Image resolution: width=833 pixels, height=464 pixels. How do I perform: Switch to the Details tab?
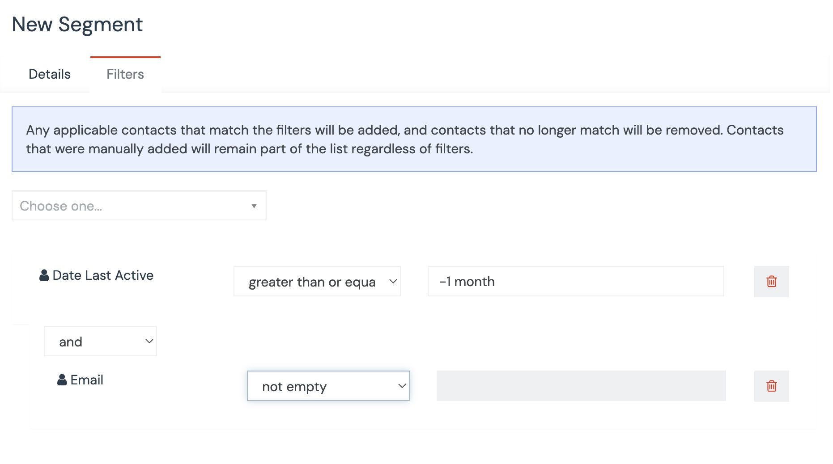tap(49, 74)
